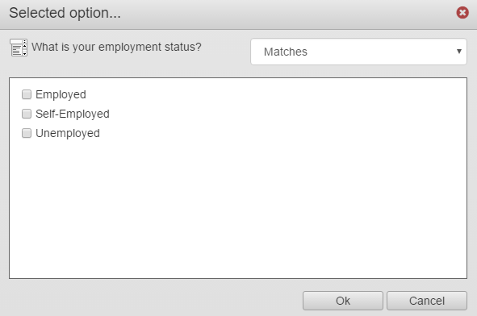Click the "Self-Employed" option label
The width and height of the screenshot is (477, 316).
(x=73, y=114)
